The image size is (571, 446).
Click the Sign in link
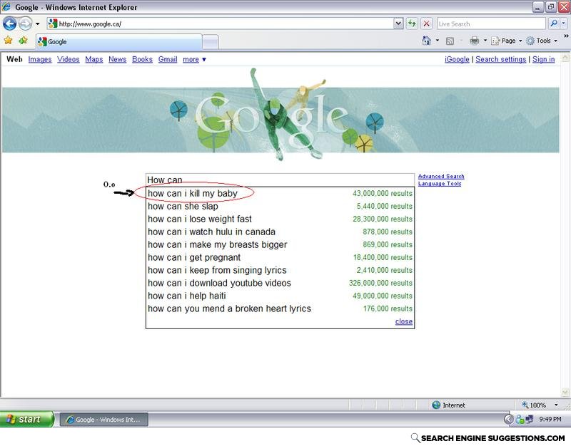543,59
